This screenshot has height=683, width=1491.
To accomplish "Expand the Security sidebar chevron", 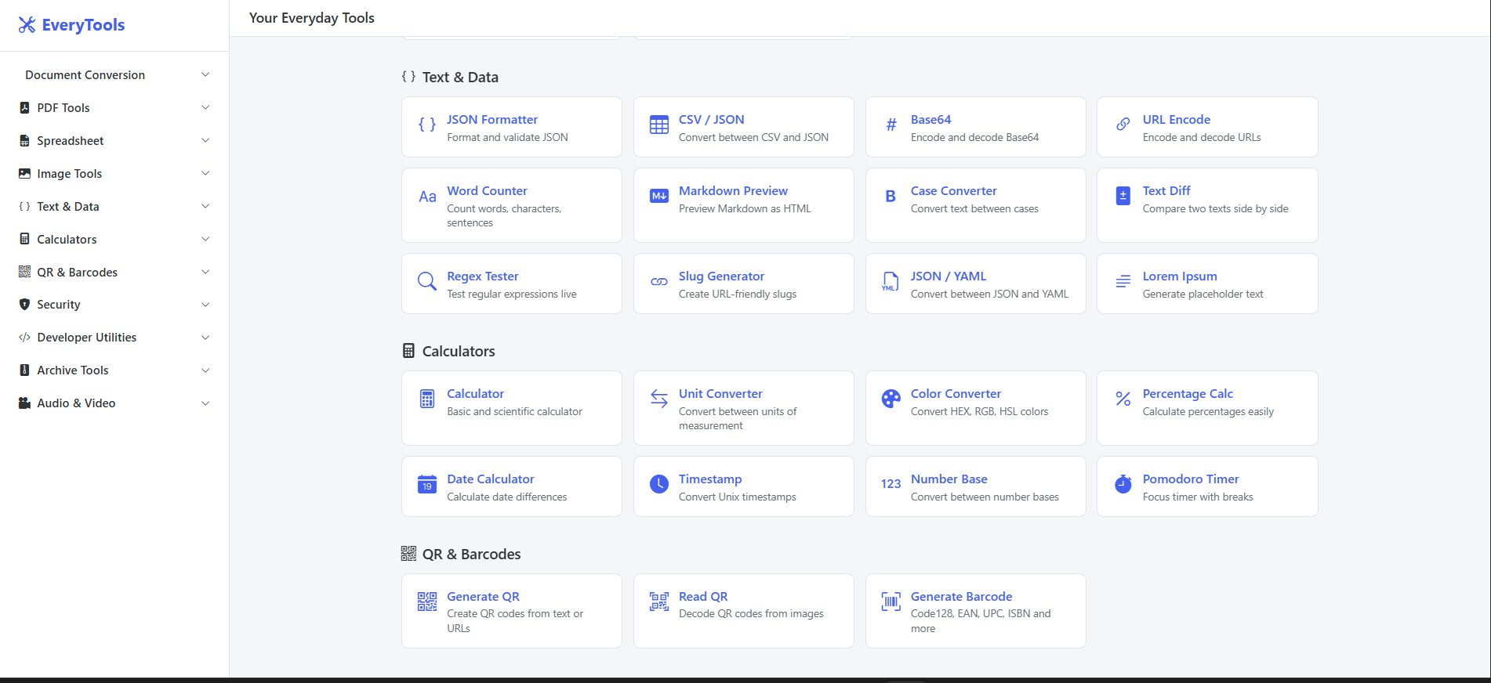I will pyautogui.click(x=205, y=305).
